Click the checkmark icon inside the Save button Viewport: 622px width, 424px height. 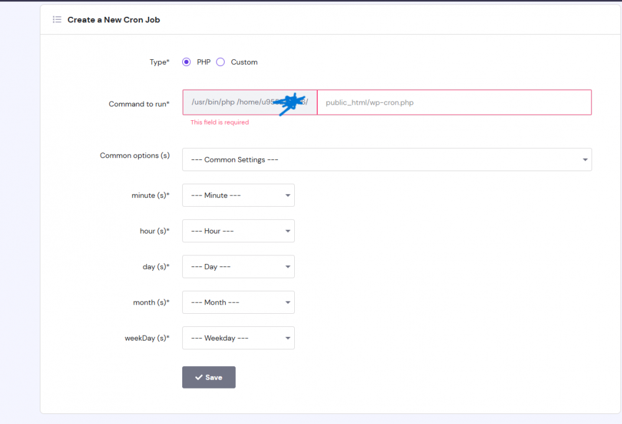coord(200,377)
